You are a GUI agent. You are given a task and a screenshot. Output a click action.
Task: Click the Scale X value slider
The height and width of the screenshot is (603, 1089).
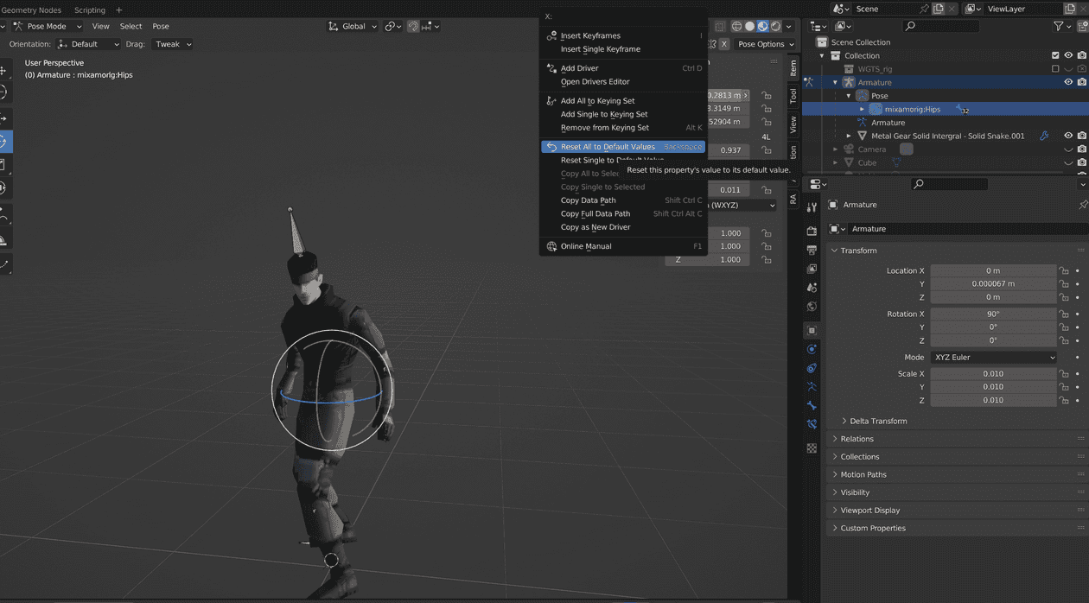(992, 373)
